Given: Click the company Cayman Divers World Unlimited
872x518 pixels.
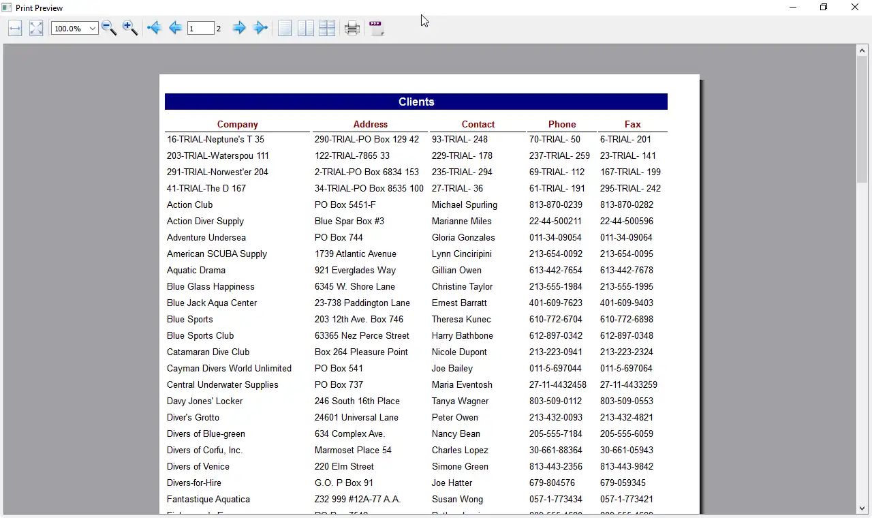Looking at the screenshot, I should point(229,368).
